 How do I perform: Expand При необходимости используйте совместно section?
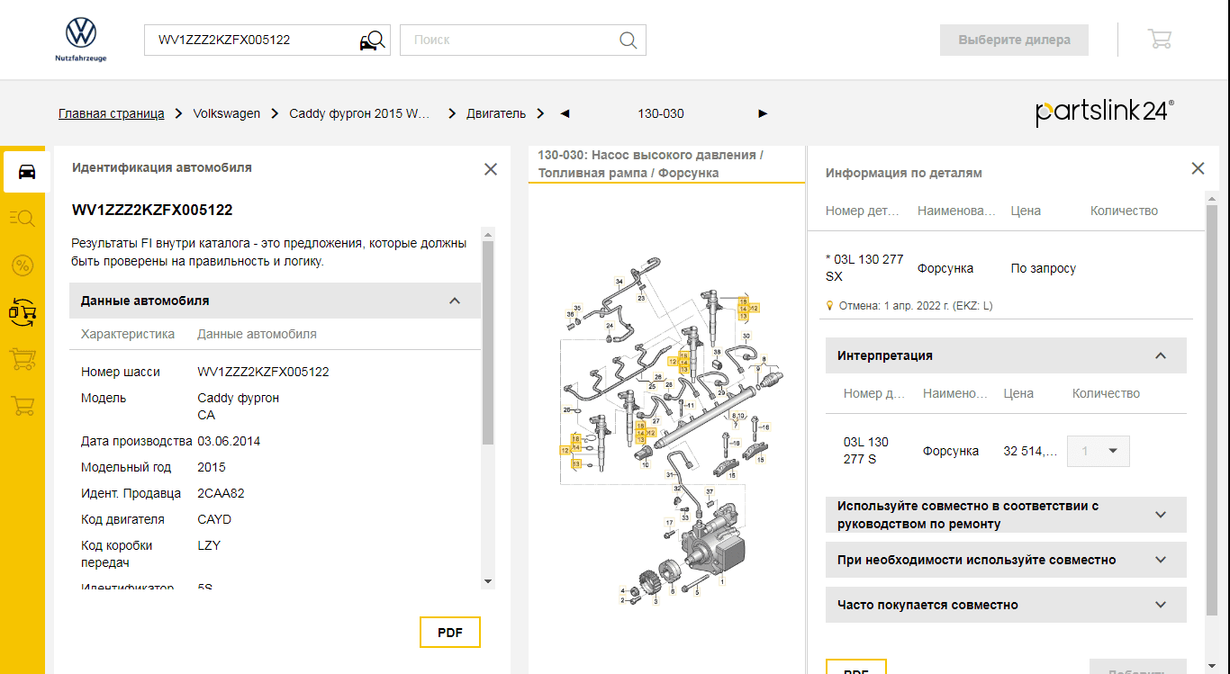1161,560
